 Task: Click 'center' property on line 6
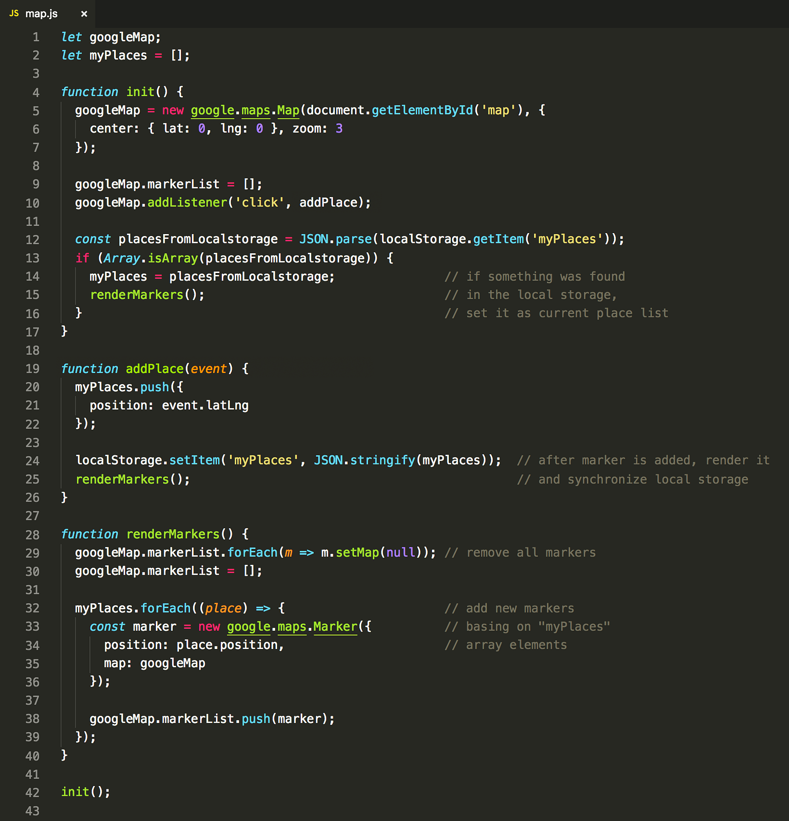click(x=111, y=129)
